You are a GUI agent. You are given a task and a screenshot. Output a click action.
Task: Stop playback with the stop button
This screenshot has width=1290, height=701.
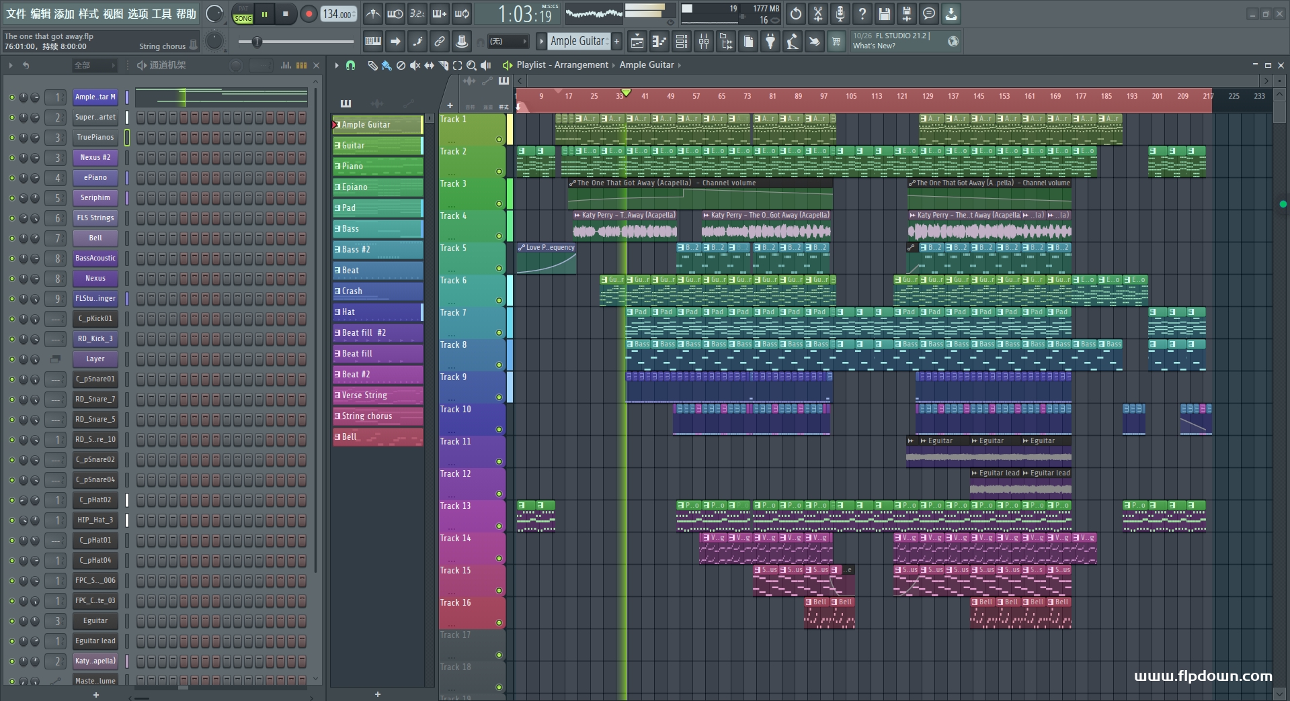pyautogui.click(x=286, y=14)
